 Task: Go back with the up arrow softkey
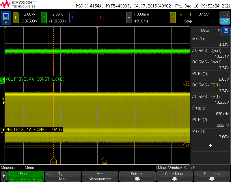[x=4, y=176]
